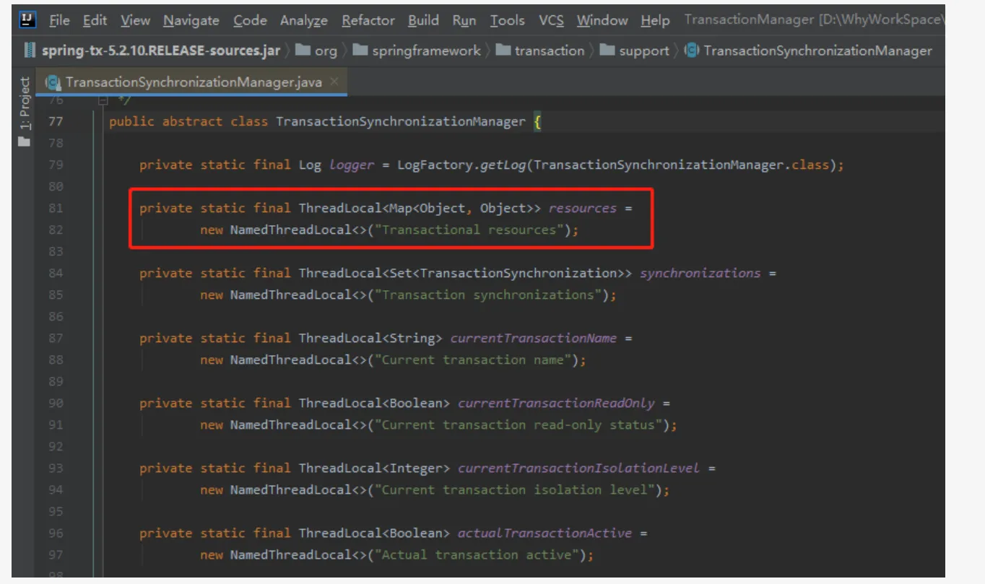Open the File menu
This screenshot has height=584, width=985.
coord(59,21)
